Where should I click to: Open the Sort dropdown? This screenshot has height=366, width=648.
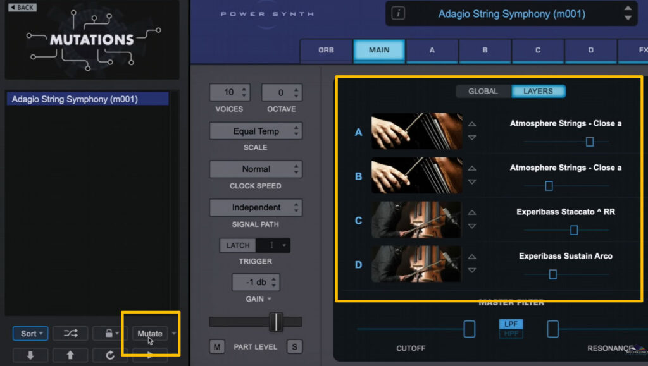click(x=30, y=333)
